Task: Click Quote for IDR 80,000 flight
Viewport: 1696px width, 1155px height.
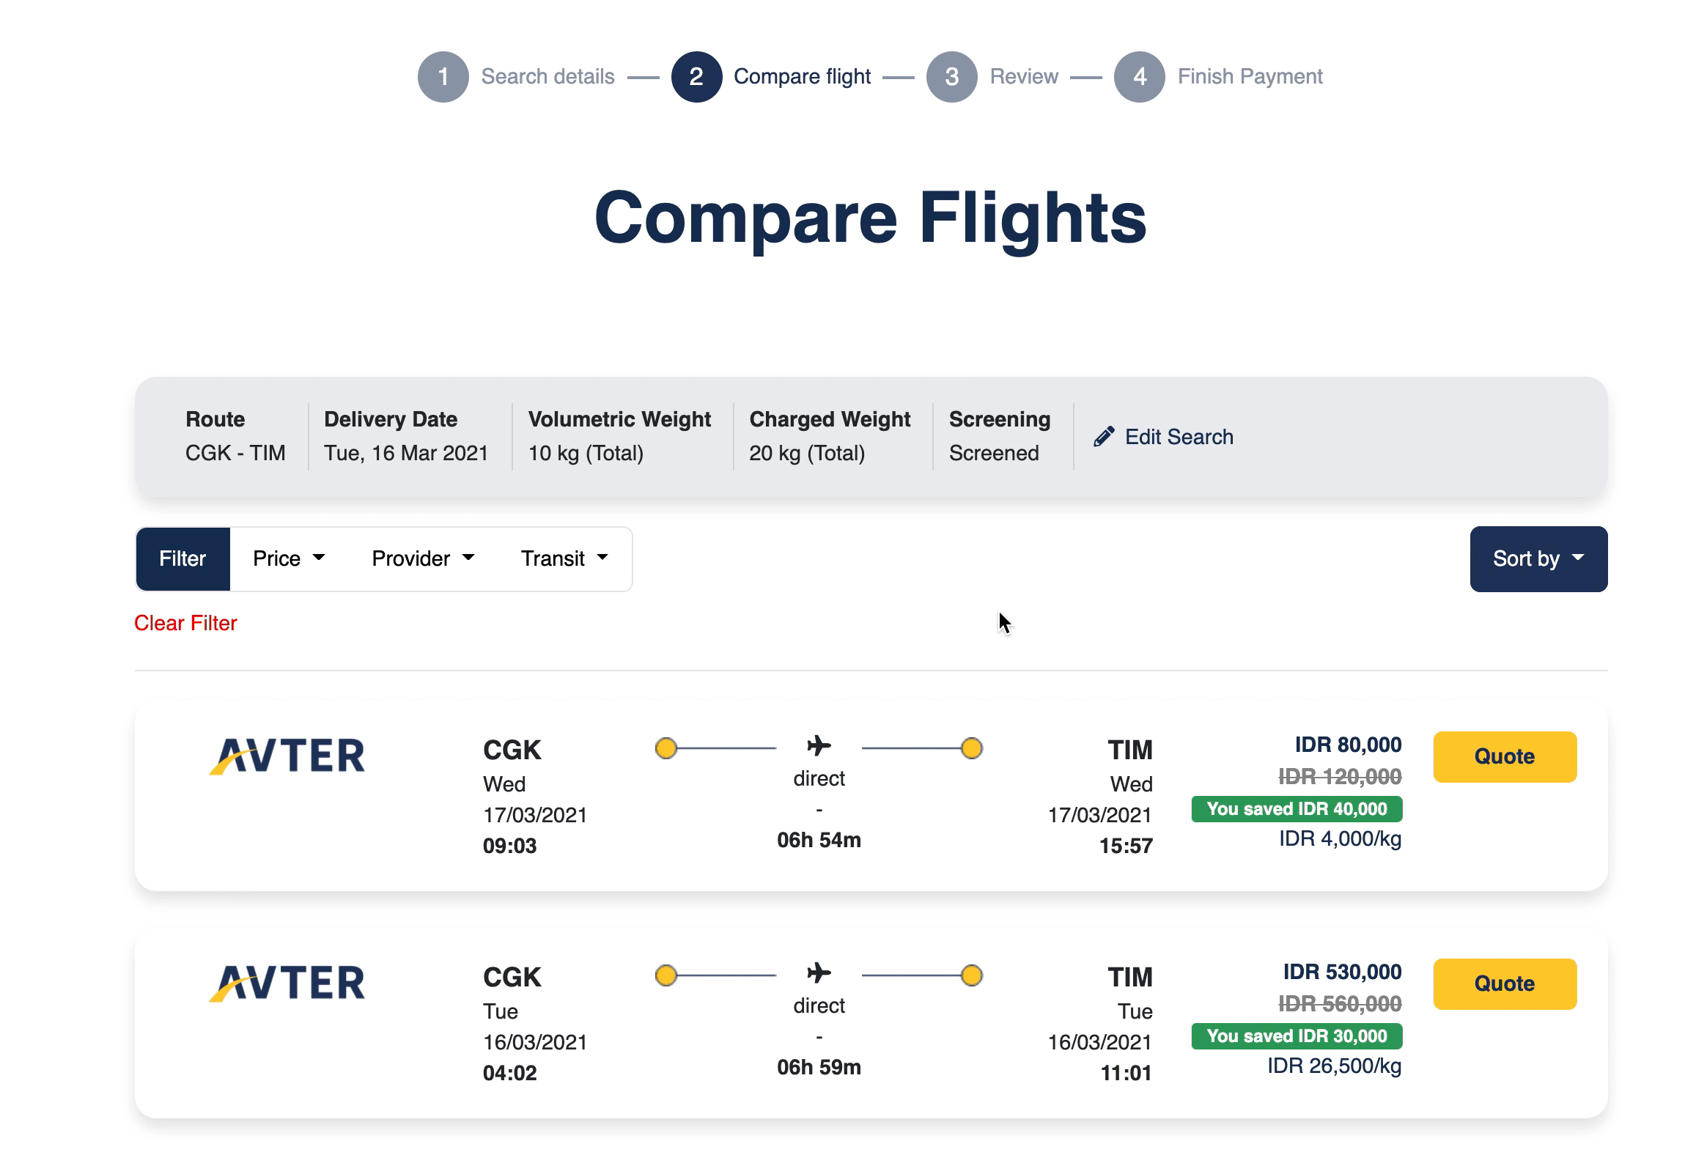Action: tap(1505, 756)
